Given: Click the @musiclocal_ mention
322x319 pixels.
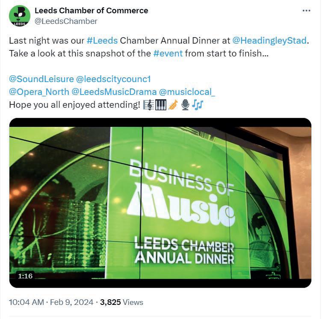Looking at the screenshot, I should coord(187,92).
